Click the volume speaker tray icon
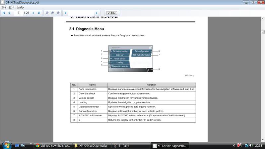 (x=251, y=145)
